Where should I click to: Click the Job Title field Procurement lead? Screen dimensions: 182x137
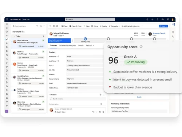pyautogui.click(x=85, y=70)
